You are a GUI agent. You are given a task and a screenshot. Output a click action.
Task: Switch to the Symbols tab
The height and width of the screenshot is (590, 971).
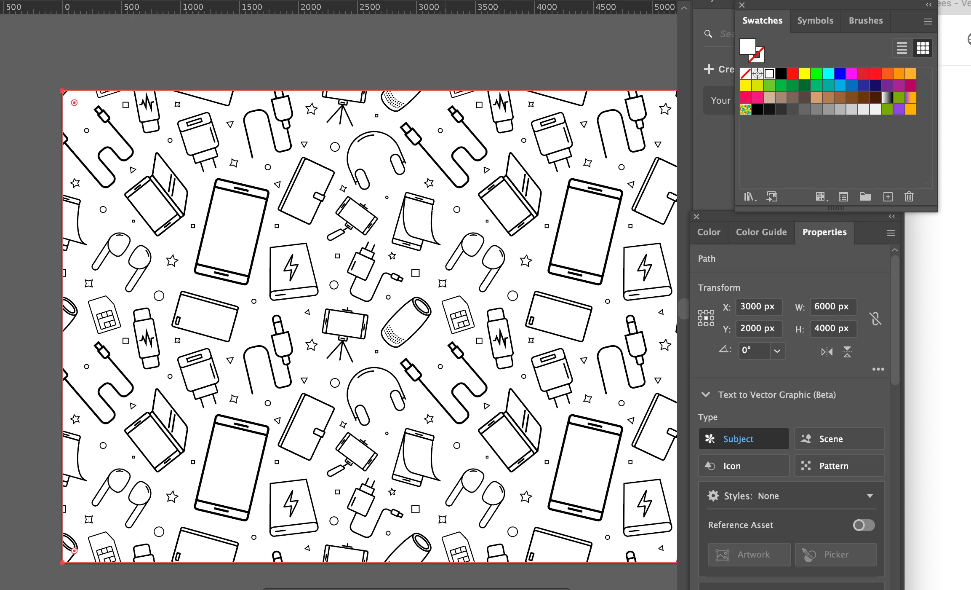tap(815, 21)
